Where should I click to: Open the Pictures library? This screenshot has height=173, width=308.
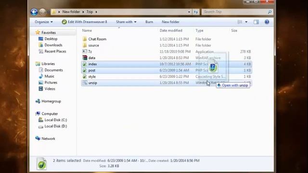tap(51, 82)
